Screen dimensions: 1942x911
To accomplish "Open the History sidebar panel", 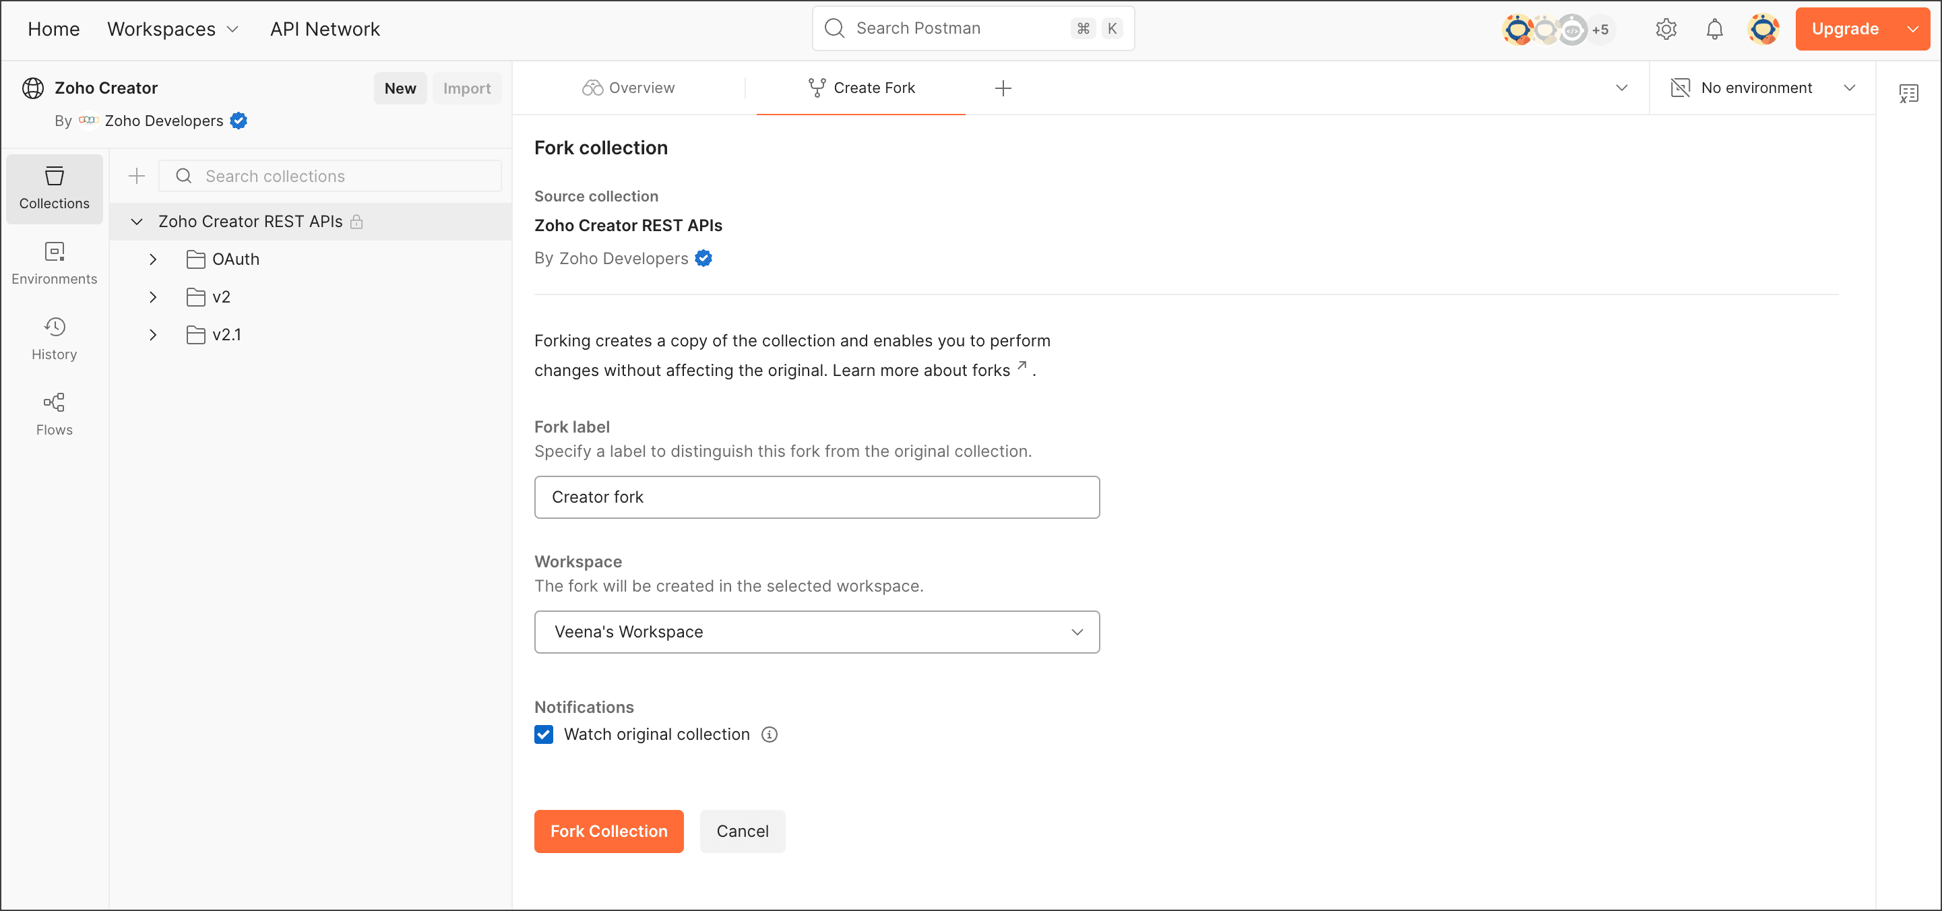I will [x=55, y=339].
